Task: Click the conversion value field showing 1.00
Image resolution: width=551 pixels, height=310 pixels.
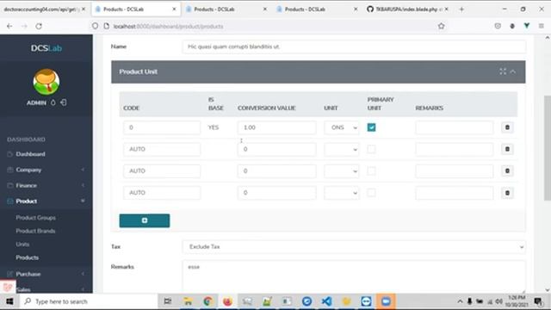Action: click(276, 127)
